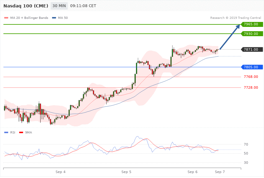Click the Research © 2019 Trading Central credit
This screenshot has height=178, width=264.
235,18
